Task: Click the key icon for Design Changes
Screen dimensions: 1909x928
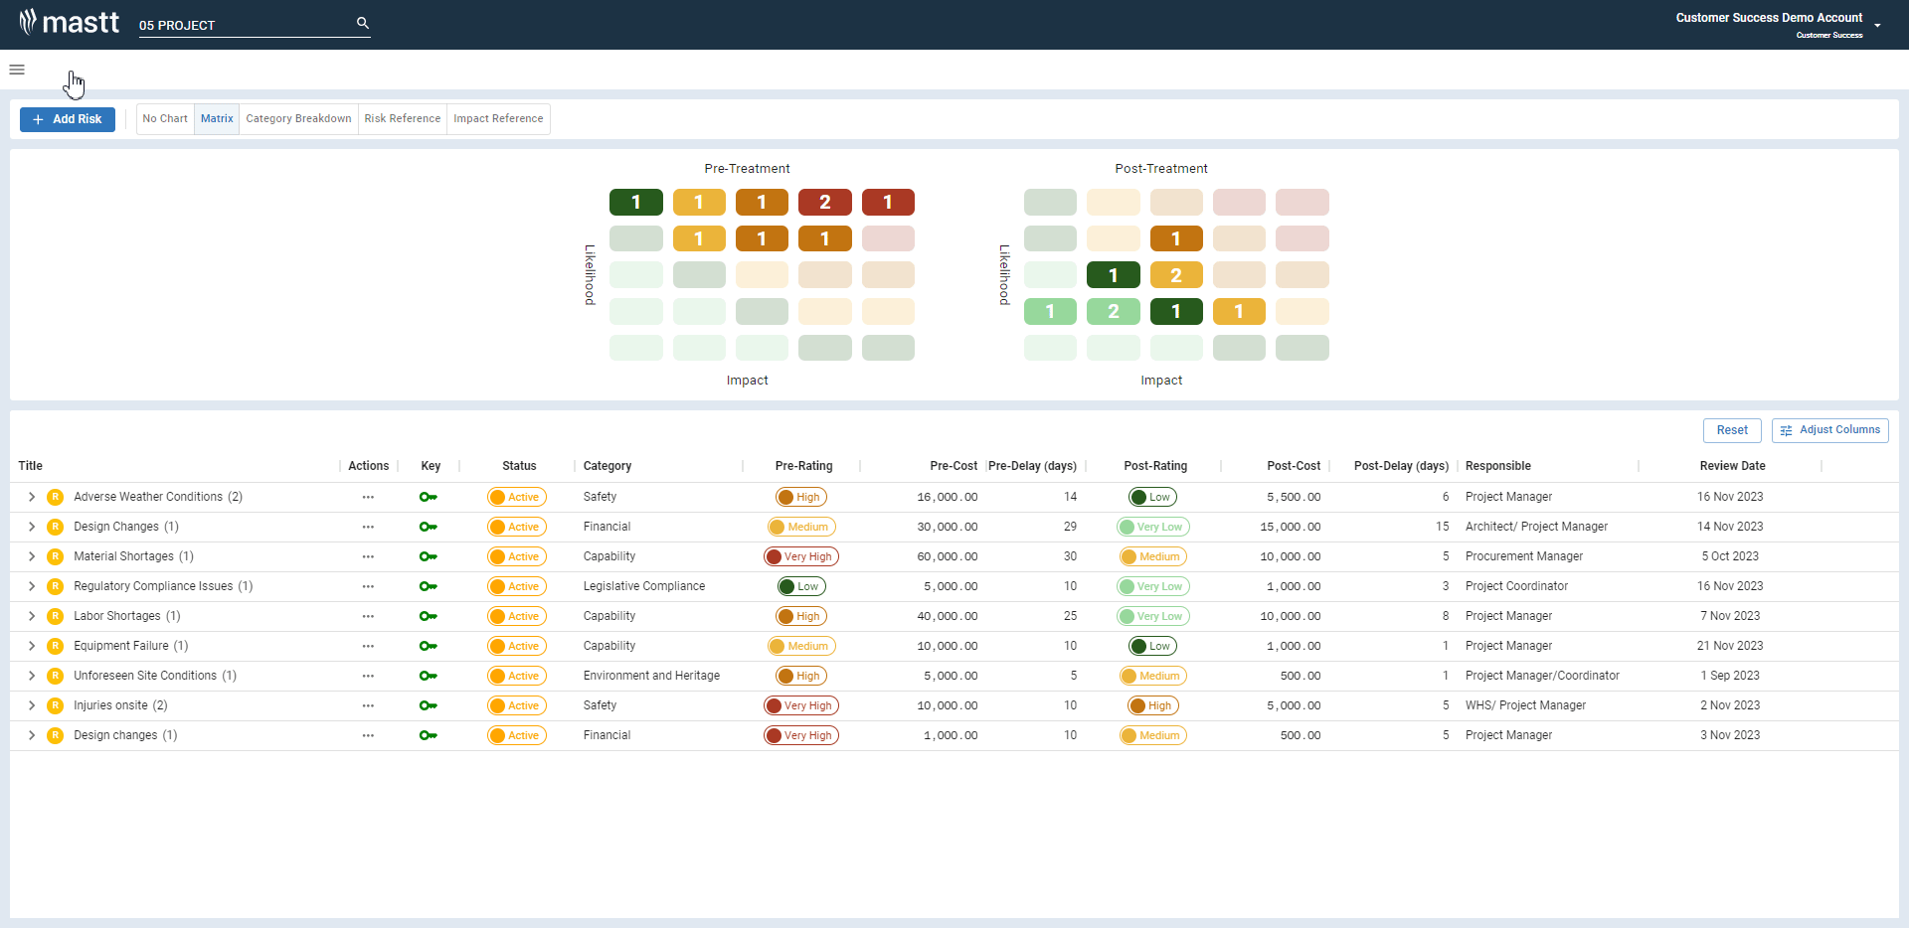Action: tap(429, 527)
